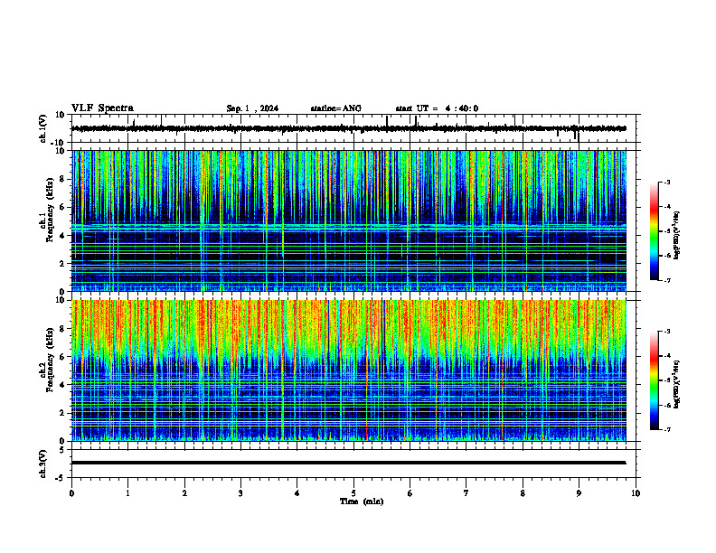The height and width of the screenshot is (553, 716).
Task: Click the "ch.1(V)" waveform axis label
Action: 42,128
